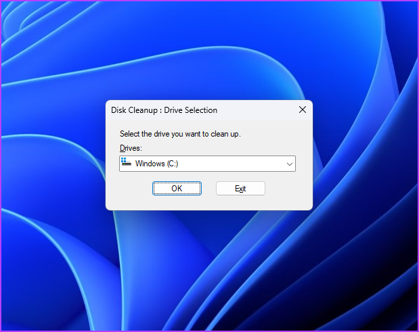Click the Windows drive icon in the Drives box
The width and height of the screenshot is (419, 332).
pos(126,162)
